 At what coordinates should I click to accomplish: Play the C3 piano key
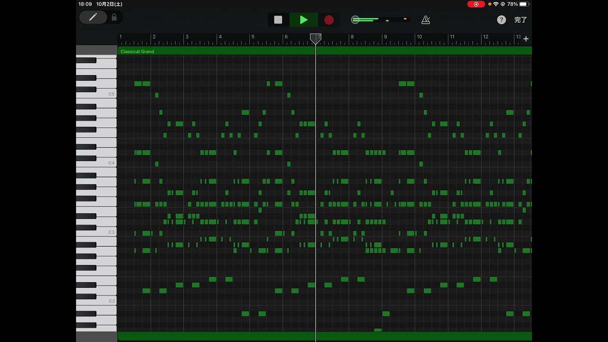[x=107, y=232]
